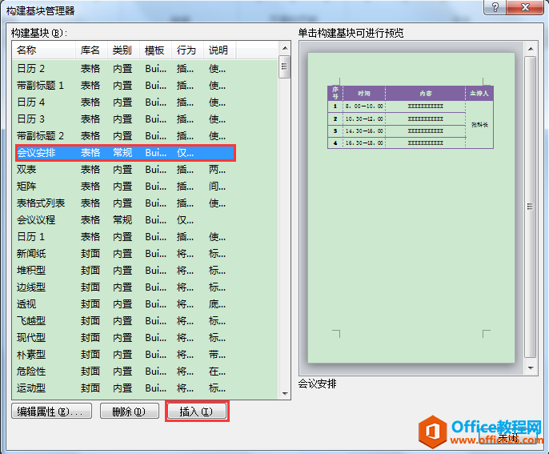The width and height of the screenshot is (549, 454).
Task: Select the 带副标题 1 row
Action: point(126,86)
